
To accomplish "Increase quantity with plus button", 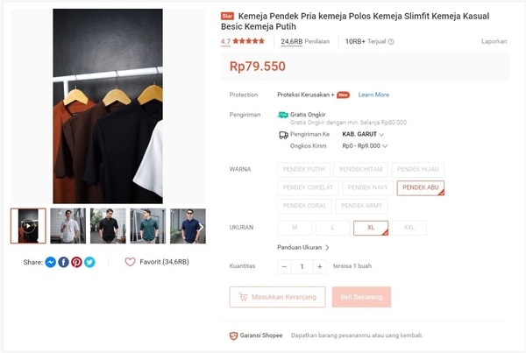I will (x=320, y=266).
